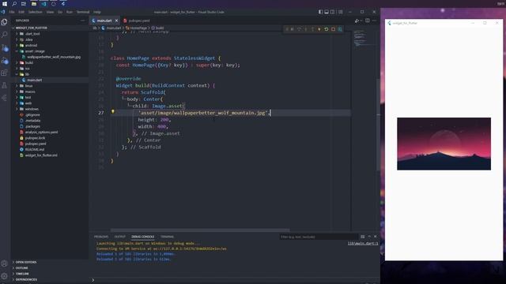Open the lib\main.dart:1 link in console
This screenshot has height=284, width=506.
point(363,244)
